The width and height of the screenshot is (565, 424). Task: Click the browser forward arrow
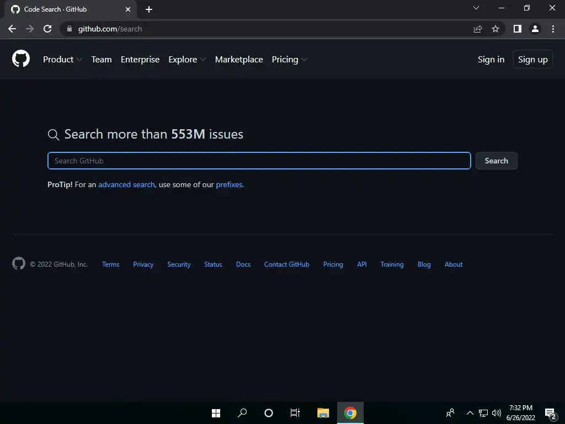point(30,29)
